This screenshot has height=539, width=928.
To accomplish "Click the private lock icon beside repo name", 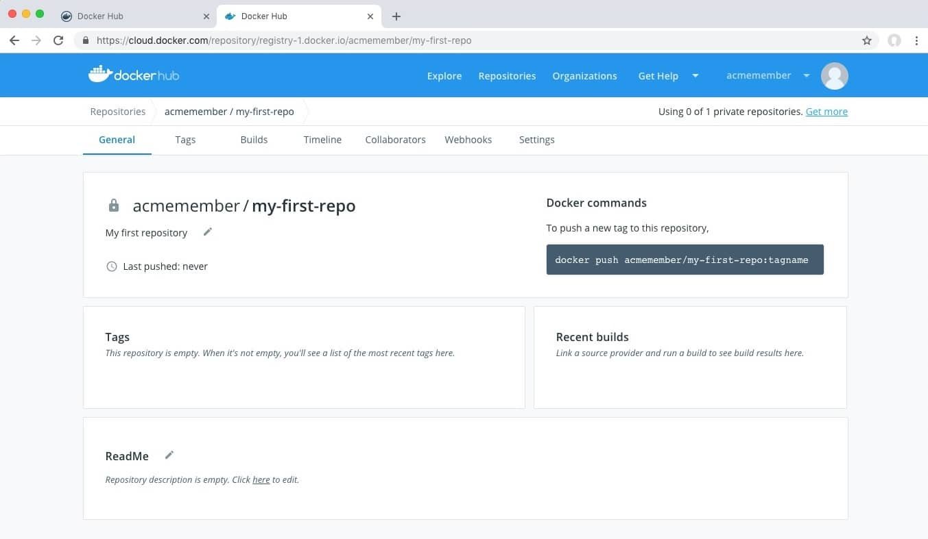I will 114,205.
